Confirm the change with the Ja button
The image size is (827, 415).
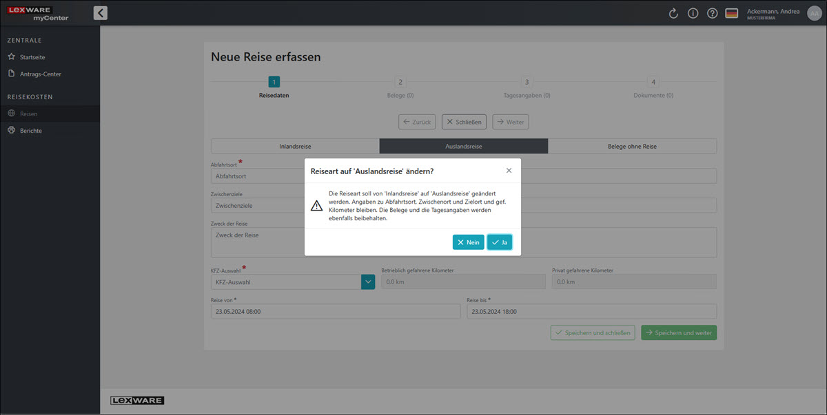click(499, 242)
